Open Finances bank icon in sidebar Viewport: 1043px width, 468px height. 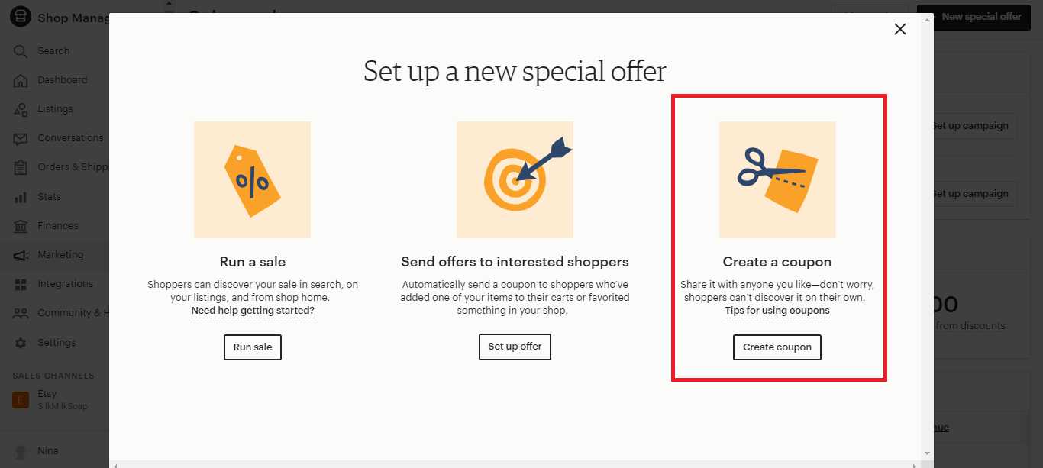click(21, 226)
